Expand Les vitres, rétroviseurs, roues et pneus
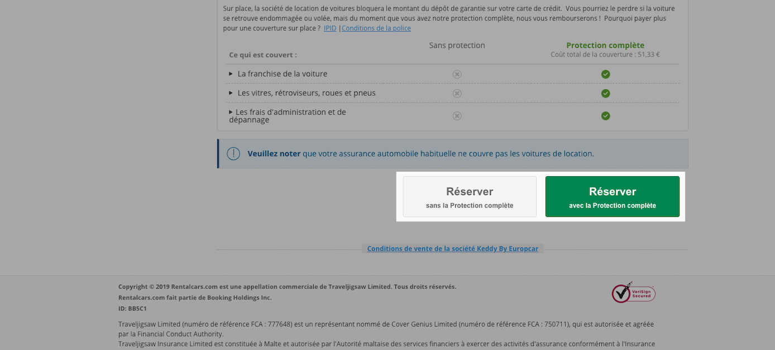 [302, 93]
